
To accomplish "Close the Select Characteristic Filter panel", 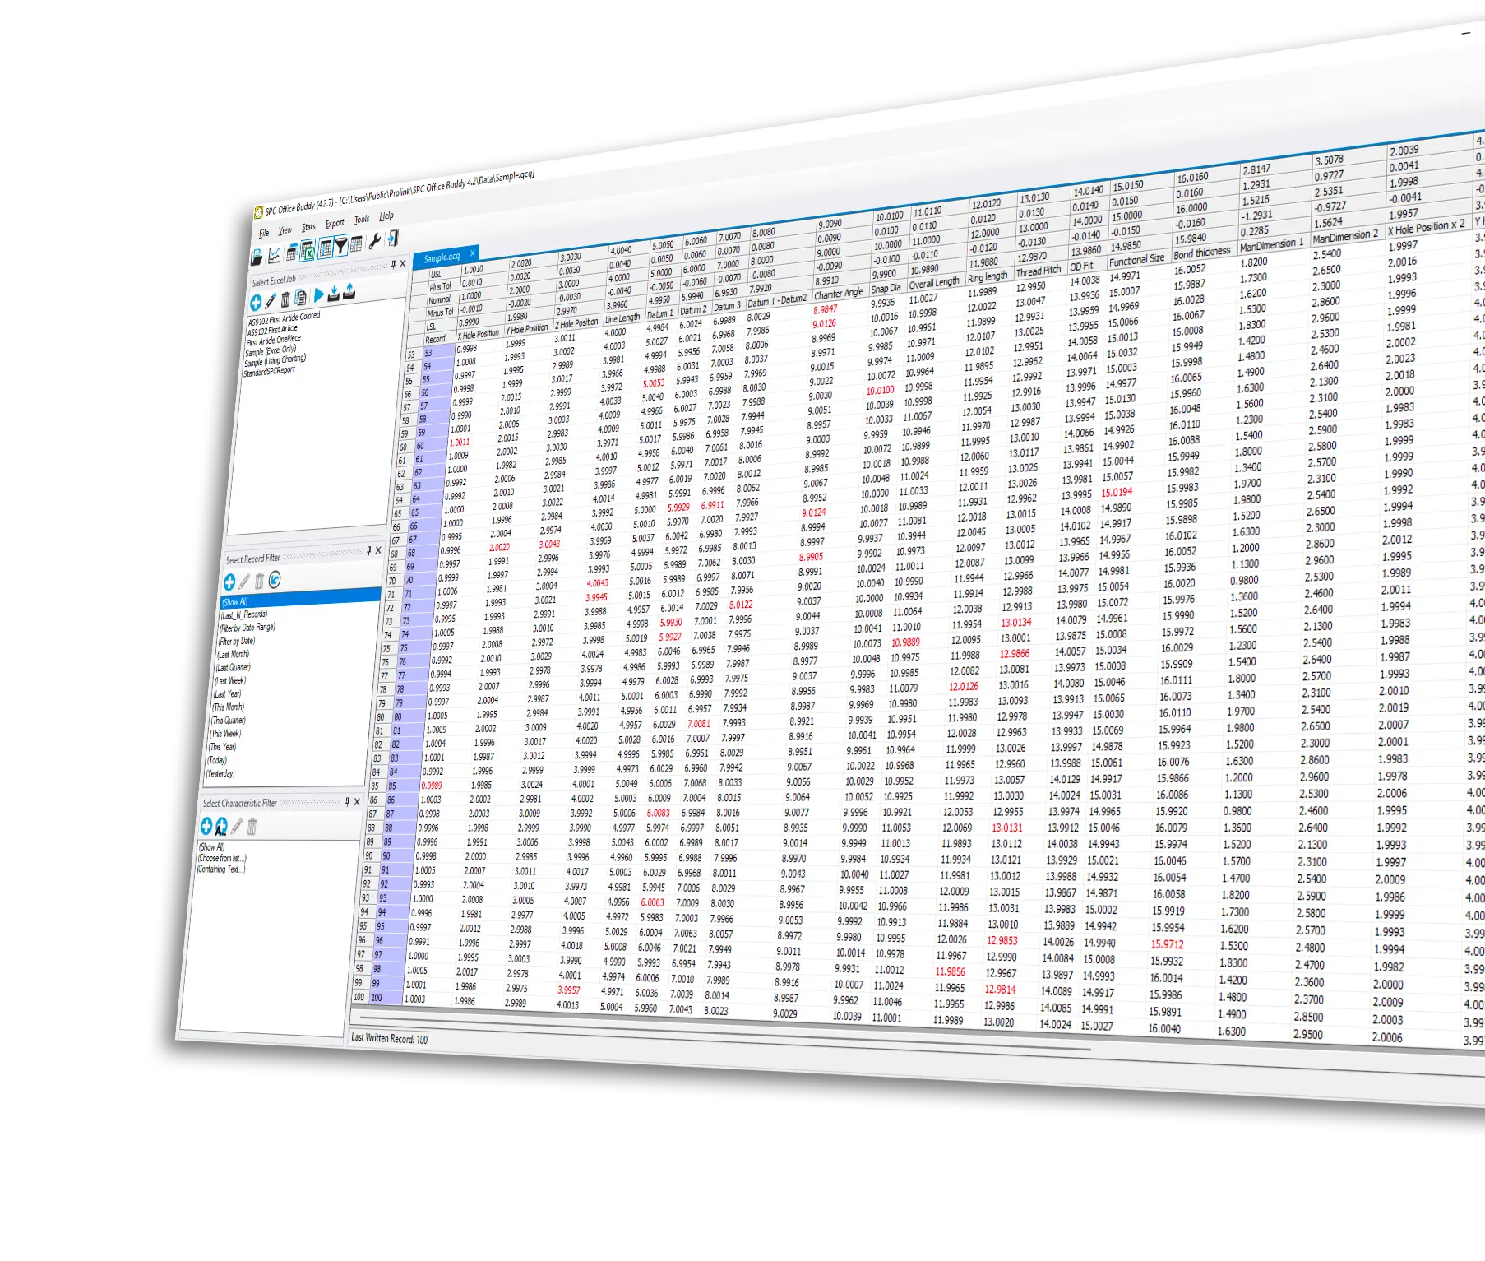I will pos(357,801).
